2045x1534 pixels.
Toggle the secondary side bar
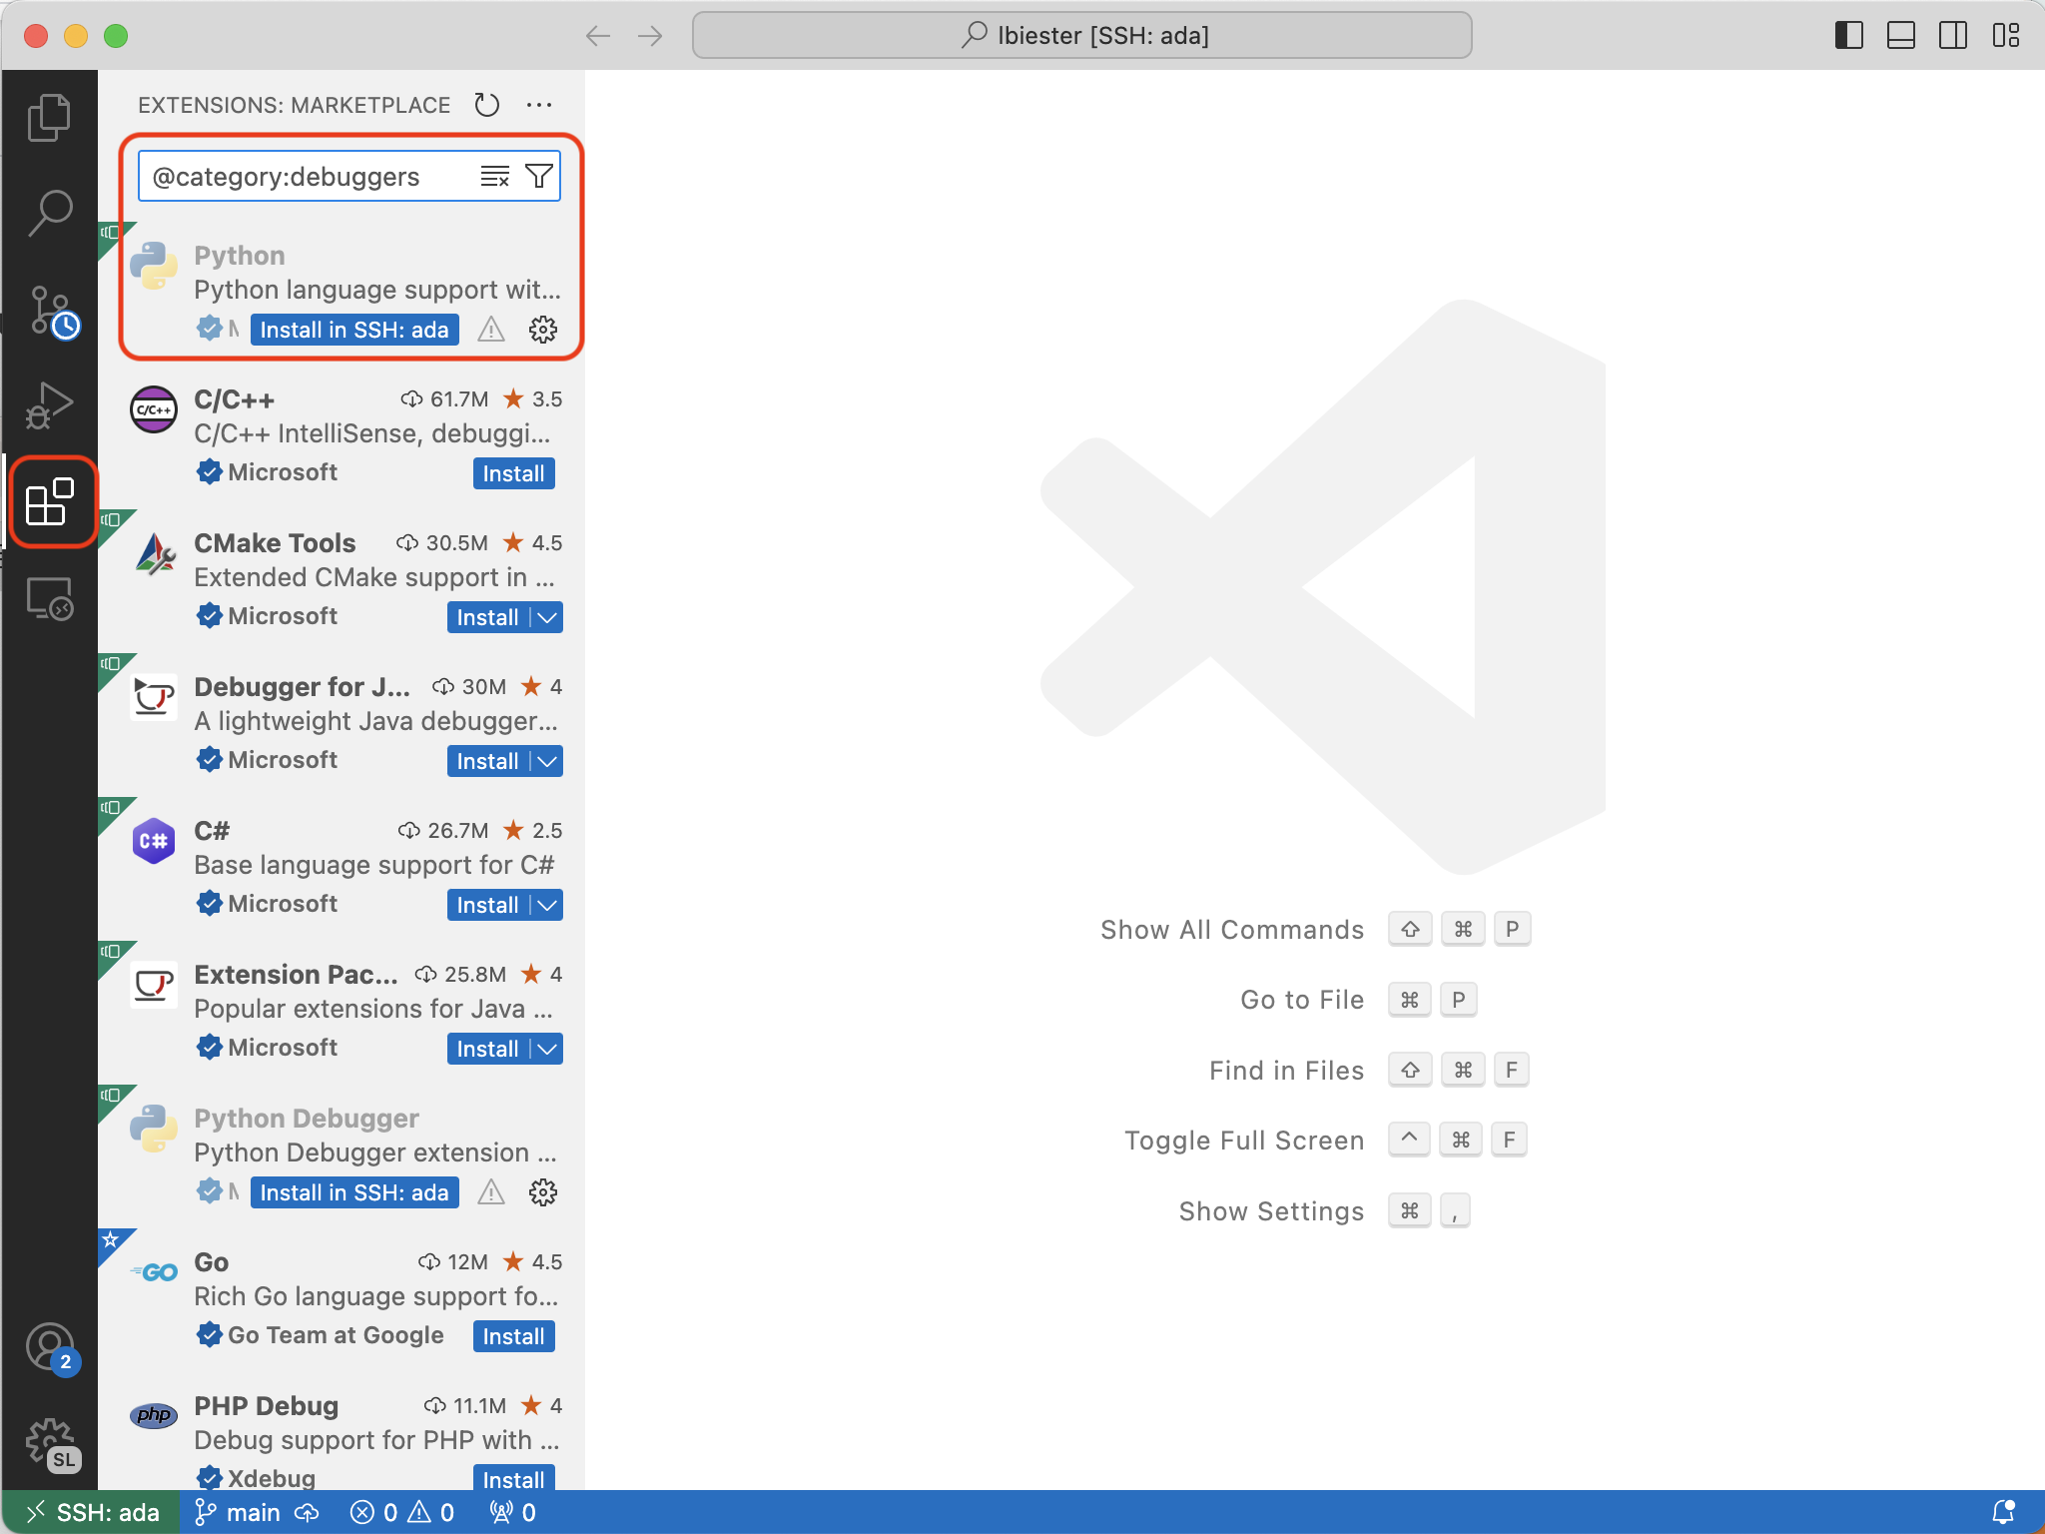1952,36
